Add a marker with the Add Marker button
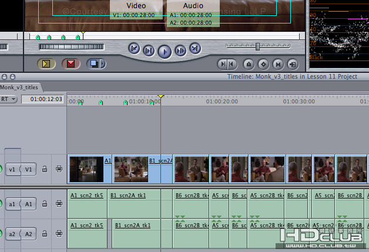Image resolution: width=369 pixels, height=252 pixels. tap(249, 64)
